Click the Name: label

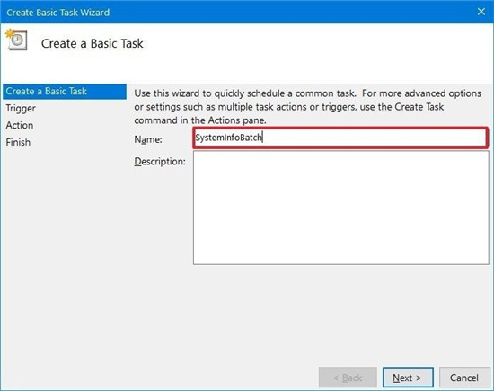(148, 139)
